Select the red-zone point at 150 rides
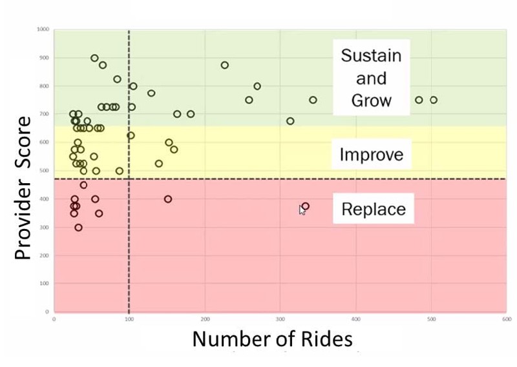Image resolution: width=517 pixels, height=367 pixels. point(168,199)
